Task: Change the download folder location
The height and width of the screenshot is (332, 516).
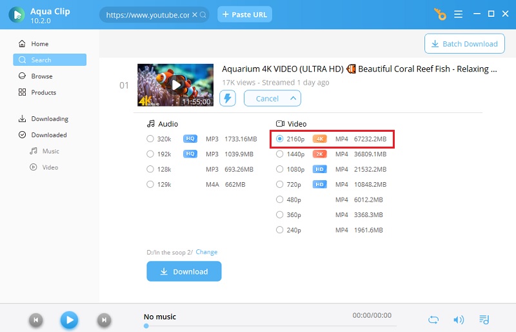Action: click(206, 252)
